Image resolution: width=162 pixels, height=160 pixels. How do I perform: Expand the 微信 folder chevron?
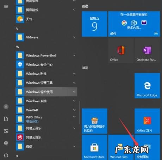coord(74,146)
